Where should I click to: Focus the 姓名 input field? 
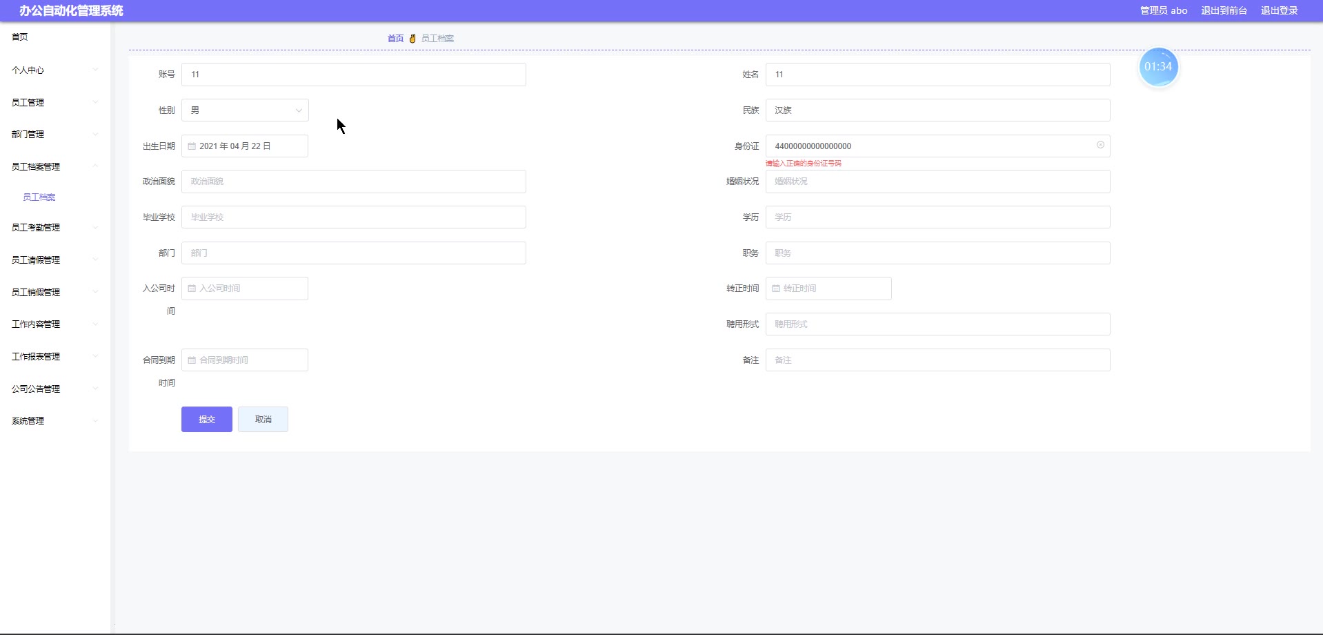[x=938, y=75]
